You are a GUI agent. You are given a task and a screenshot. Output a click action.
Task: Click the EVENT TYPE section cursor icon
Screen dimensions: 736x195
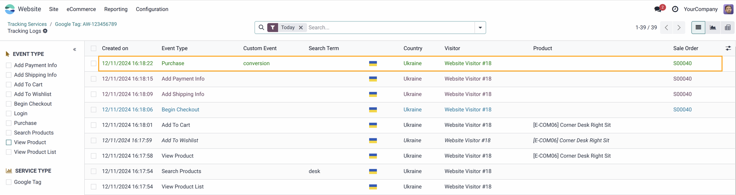tap(8, 54)
